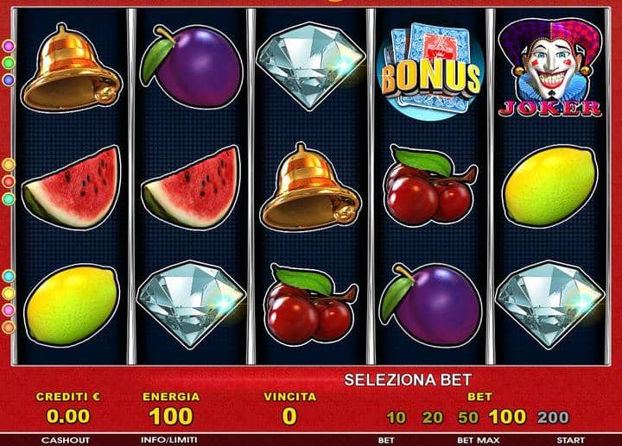Start the spin with START
This screenshot has width=622, height=446.
pos(570,440)
